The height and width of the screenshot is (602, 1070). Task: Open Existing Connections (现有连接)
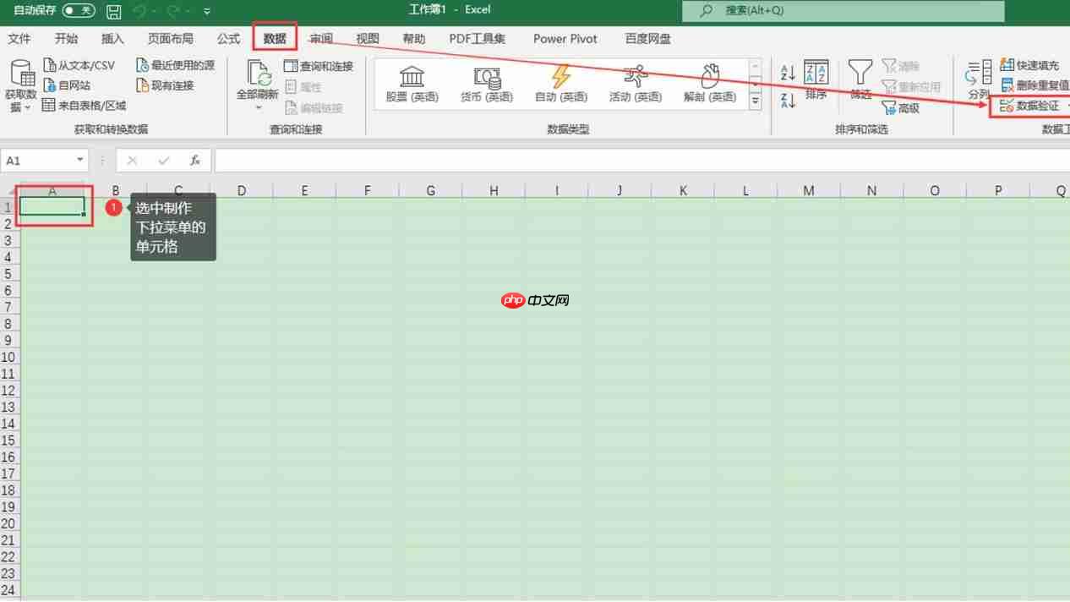[166, 85]
